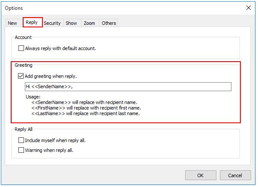Click the Cancel button
The width and height of the screenshot is (258, 187).
[x=235, y=175]
